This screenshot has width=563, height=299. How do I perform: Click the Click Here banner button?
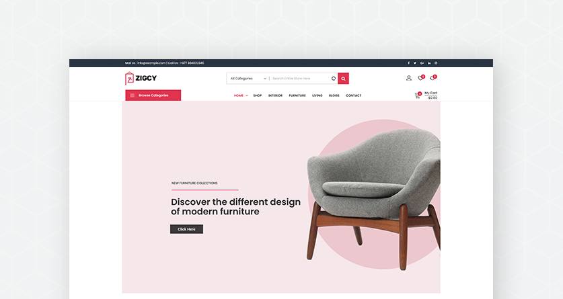[186, 229]
